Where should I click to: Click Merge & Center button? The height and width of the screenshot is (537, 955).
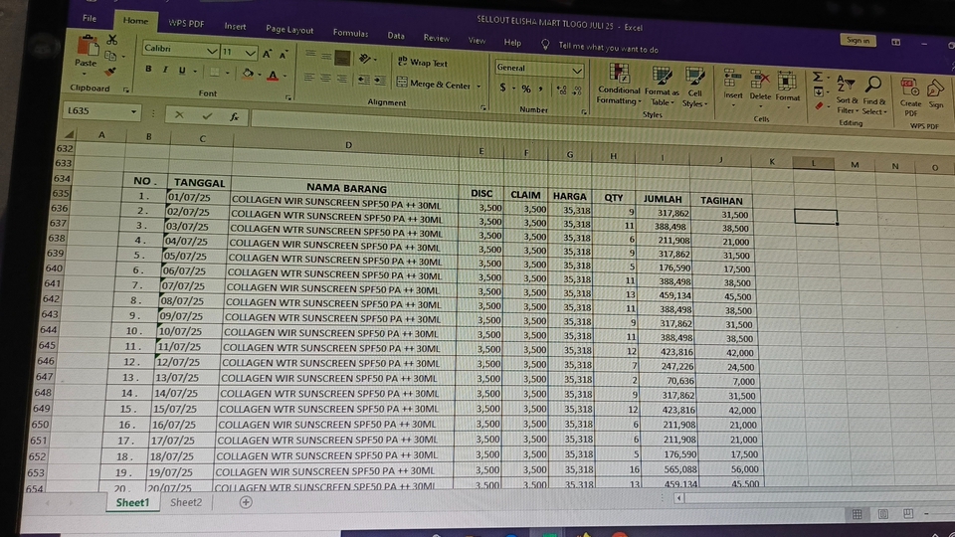coord(434,84)
